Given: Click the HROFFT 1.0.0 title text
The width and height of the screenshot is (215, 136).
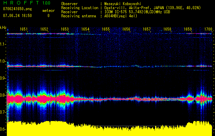Looking at the screenshot, I should 27,3.
